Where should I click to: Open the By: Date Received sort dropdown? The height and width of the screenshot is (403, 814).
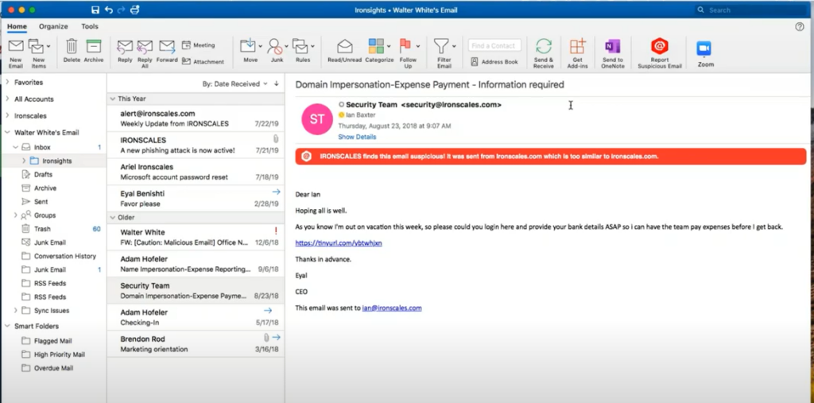click(235, 83)
